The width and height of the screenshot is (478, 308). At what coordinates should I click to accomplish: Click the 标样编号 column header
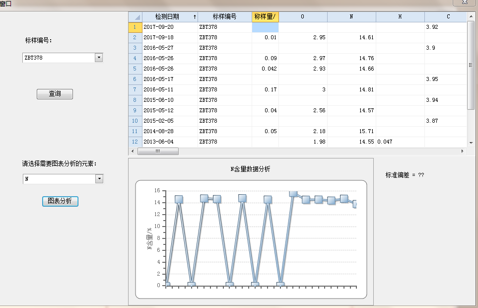coord(225,17)
